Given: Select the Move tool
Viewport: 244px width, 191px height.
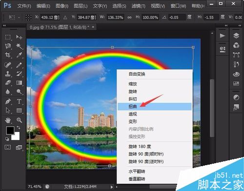Looking at the screenshot, I should coord(19,37).
